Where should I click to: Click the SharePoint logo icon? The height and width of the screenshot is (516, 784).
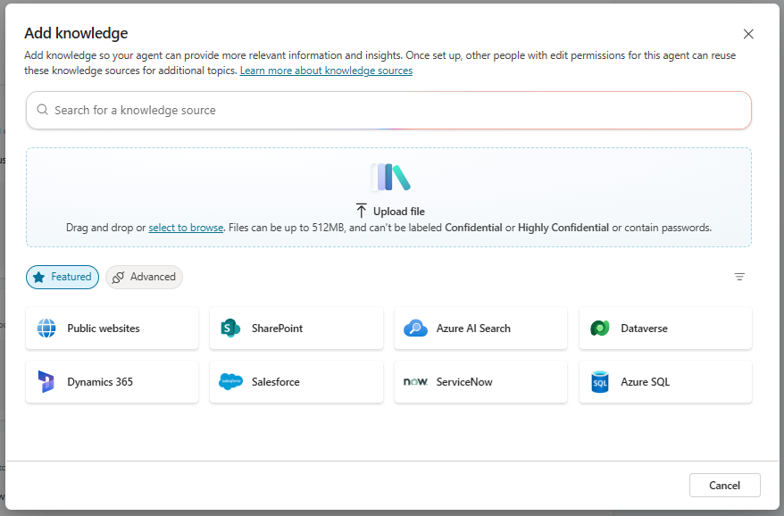(x=230, y=329)
